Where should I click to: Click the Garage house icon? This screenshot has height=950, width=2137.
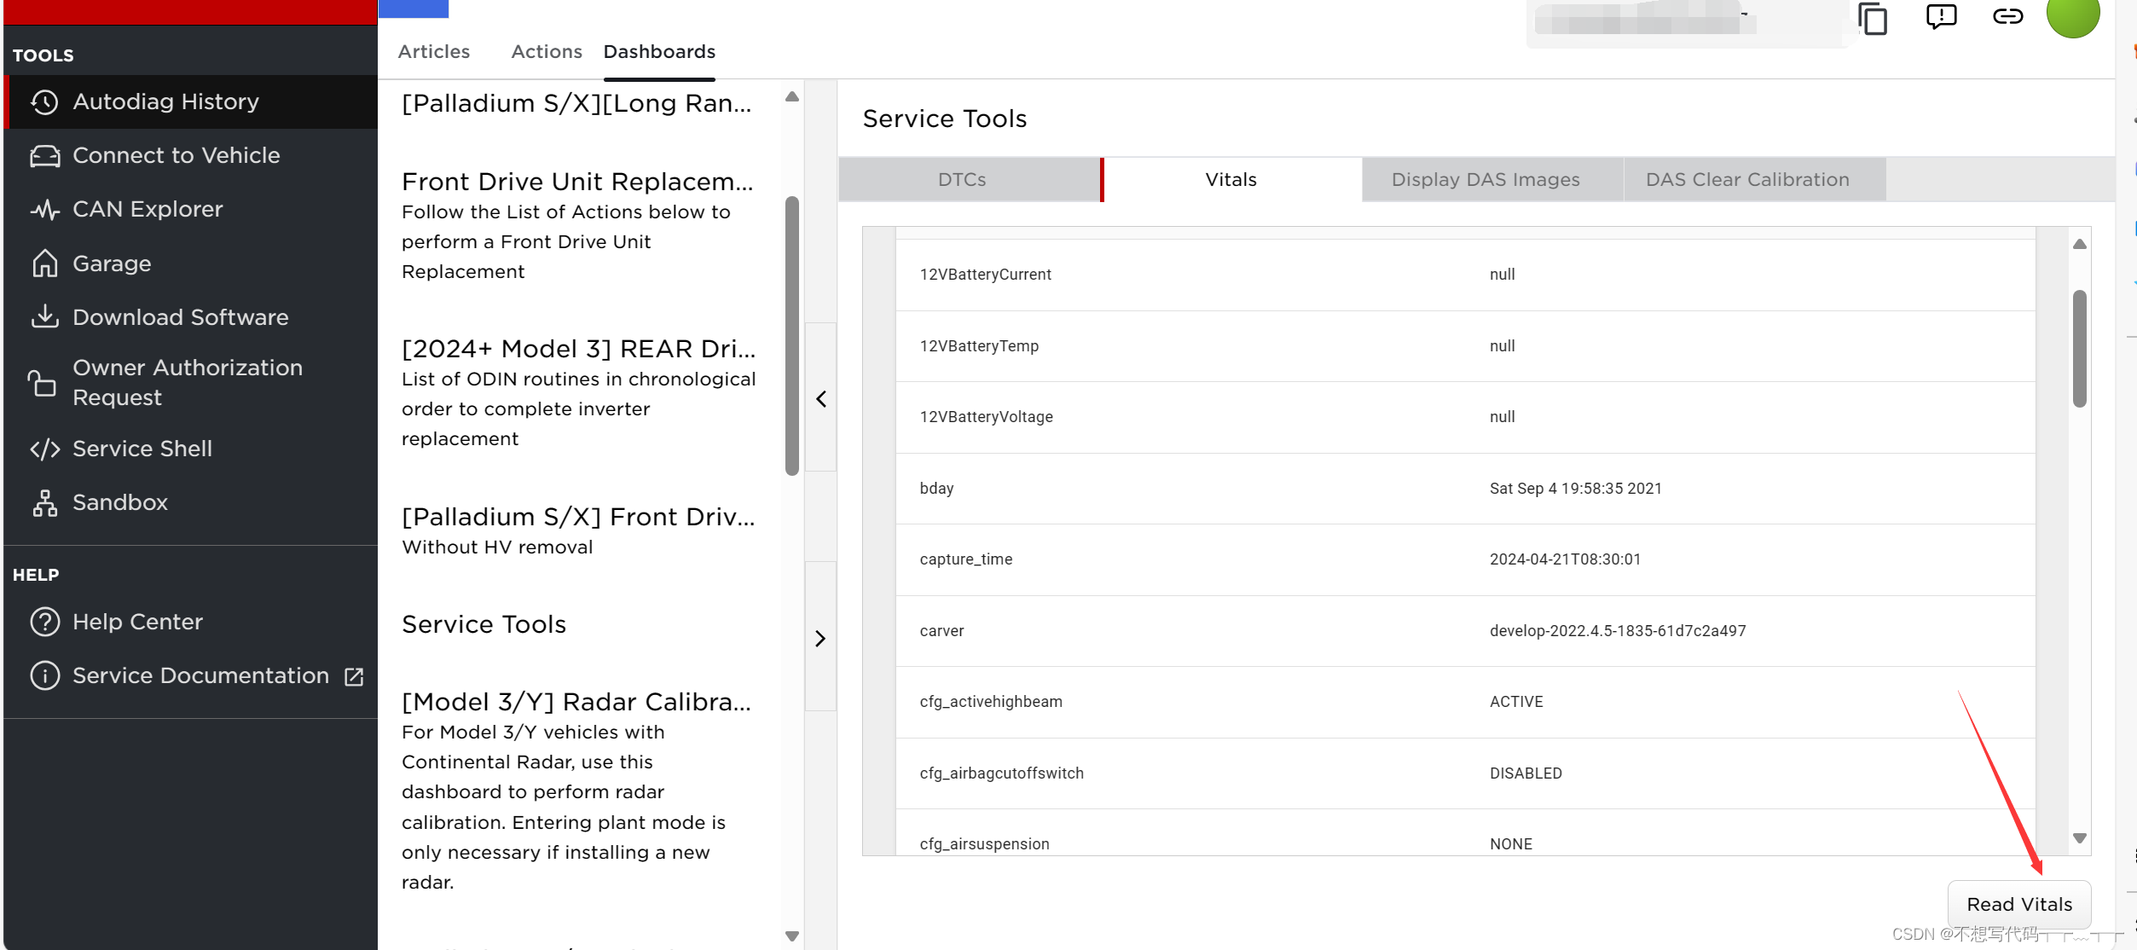point(44,264)
